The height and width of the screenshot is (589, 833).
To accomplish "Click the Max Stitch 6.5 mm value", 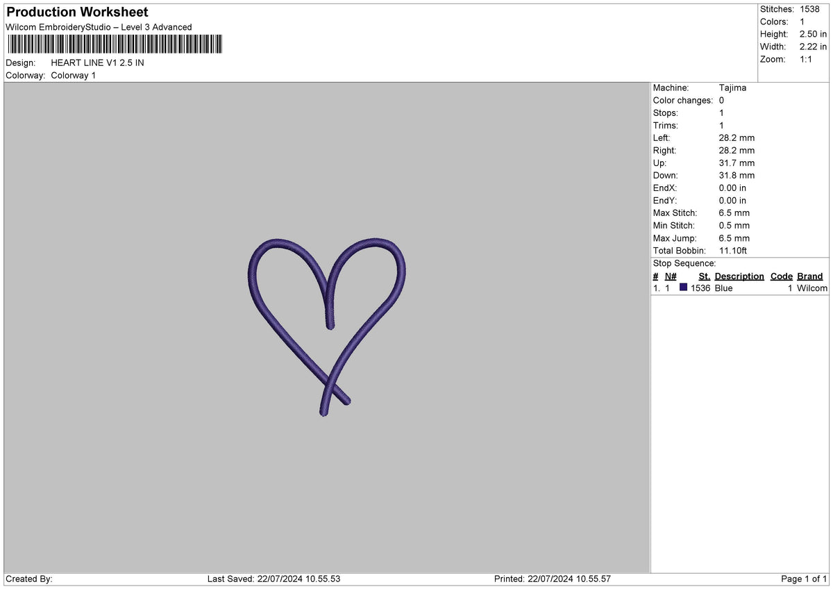I will pos(734,213).
